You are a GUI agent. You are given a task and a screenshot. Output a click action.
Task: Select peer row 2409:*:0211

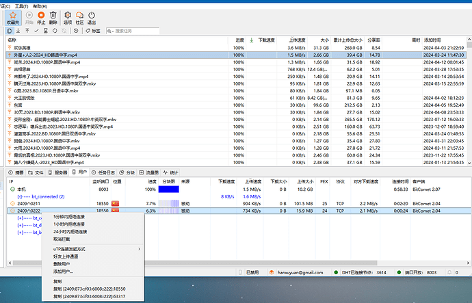click(x=239, y=204)
